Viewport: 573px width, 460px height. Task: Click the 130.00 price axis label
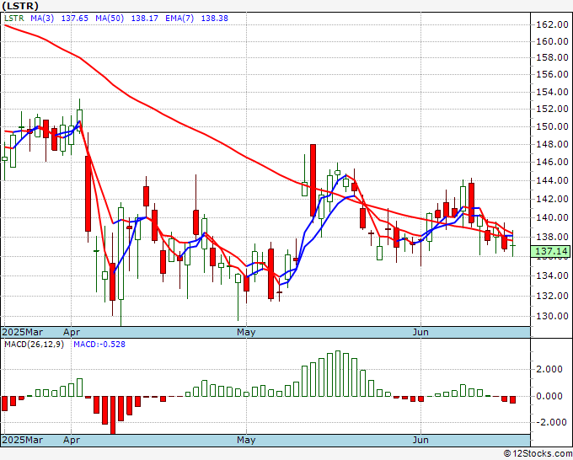[552, 317]
